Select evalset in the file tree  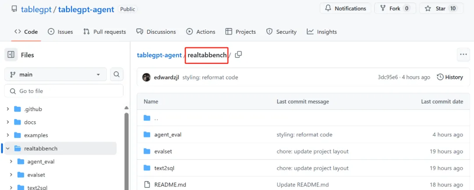36,175
